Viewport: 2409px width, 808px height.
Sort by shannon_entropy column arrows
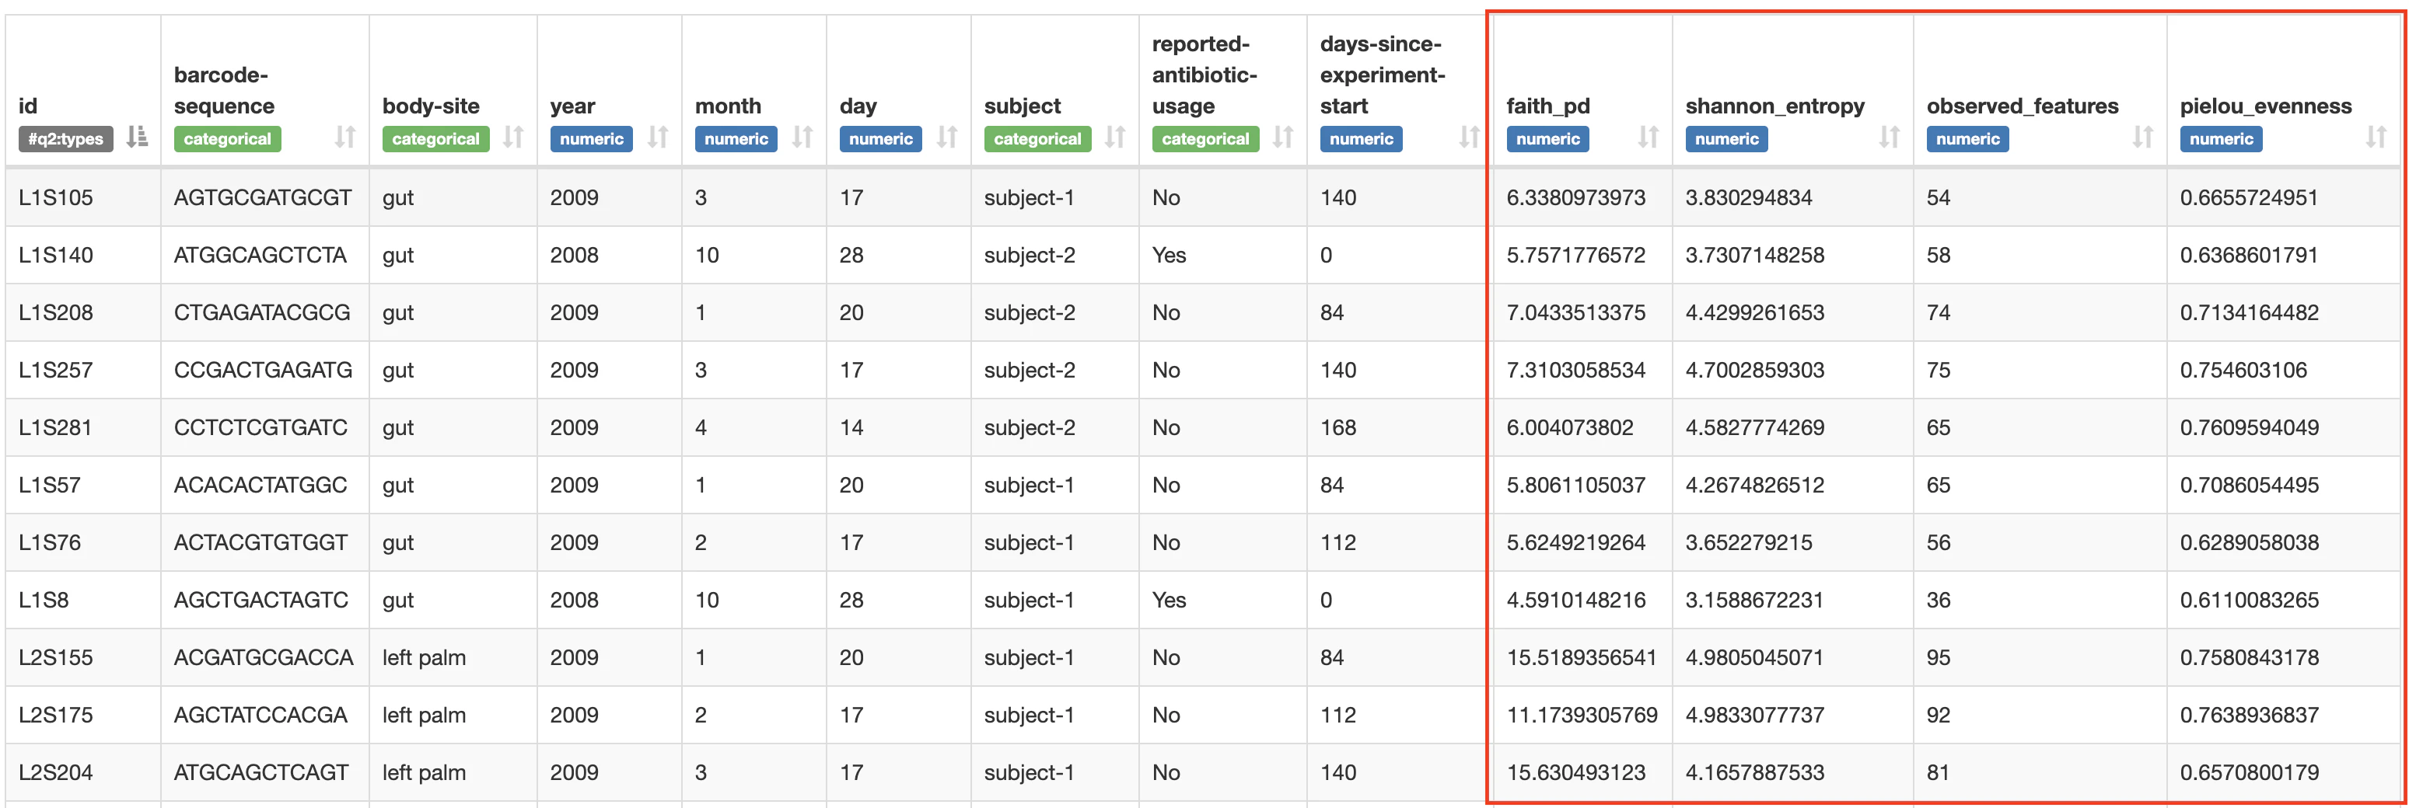(x=1889, y=138)
